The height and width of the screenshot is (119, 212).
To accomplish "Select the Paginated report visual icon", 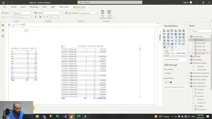I will 172,47.
